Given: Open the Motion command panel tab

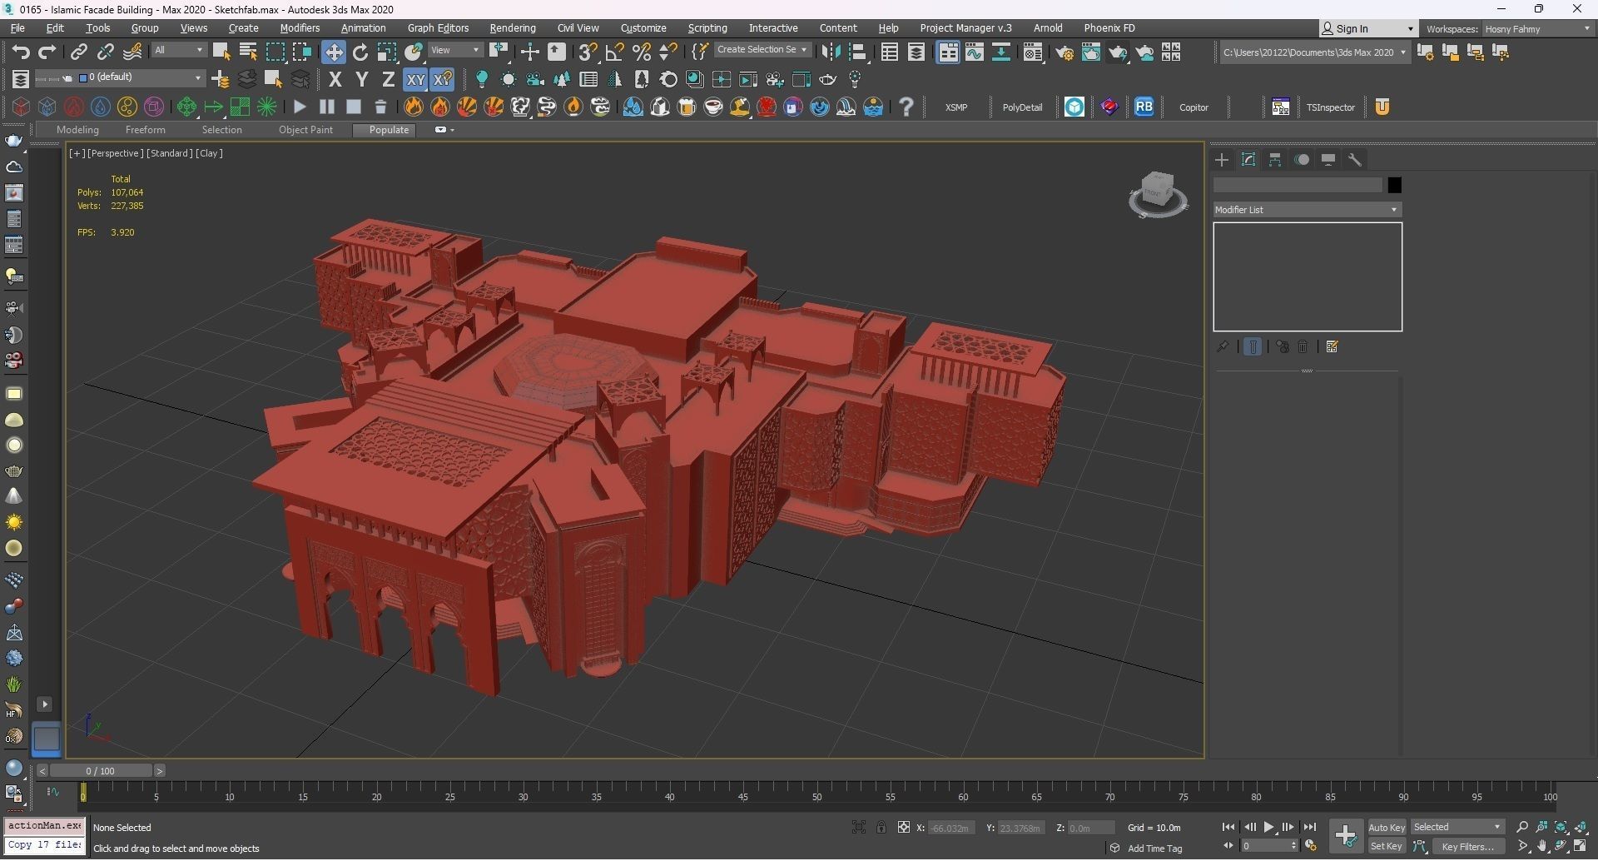Looking at the screenshot, I should point(1302,160).
